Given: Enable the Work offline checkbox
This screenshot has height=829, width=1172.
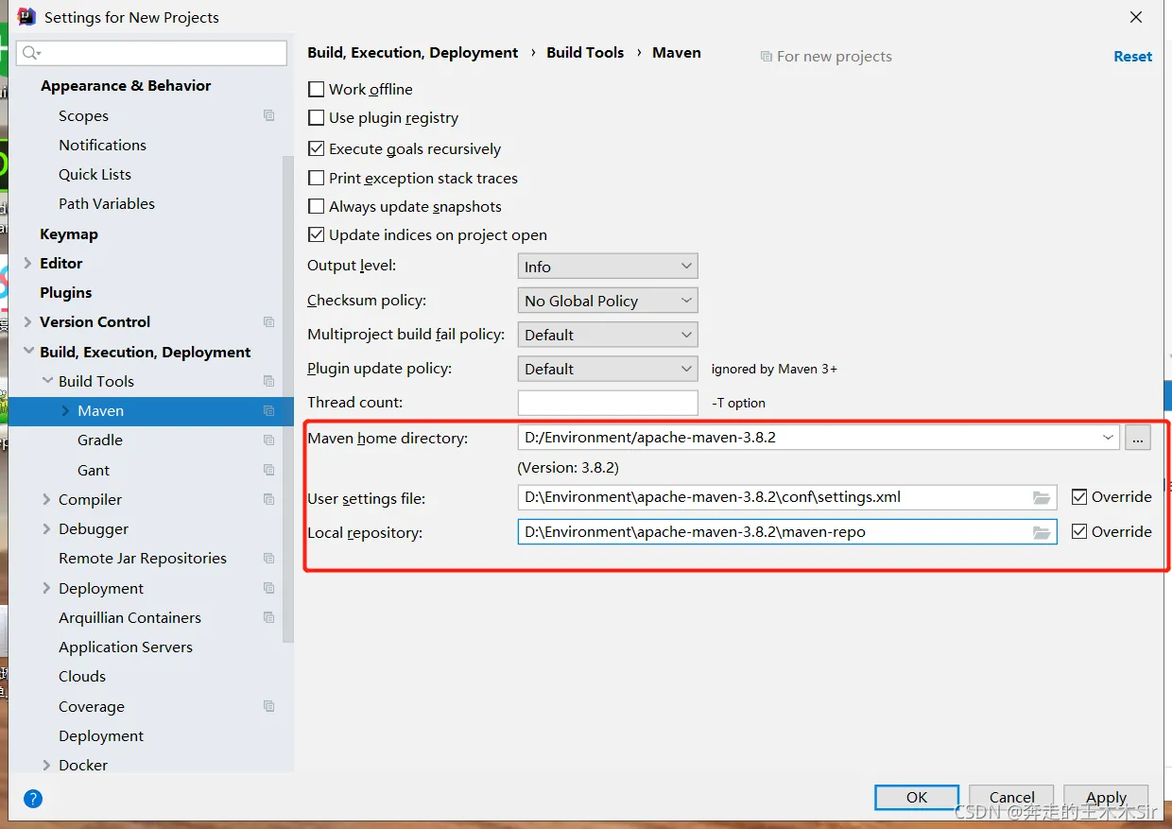Looking at the screenshot, I should 317,89.
